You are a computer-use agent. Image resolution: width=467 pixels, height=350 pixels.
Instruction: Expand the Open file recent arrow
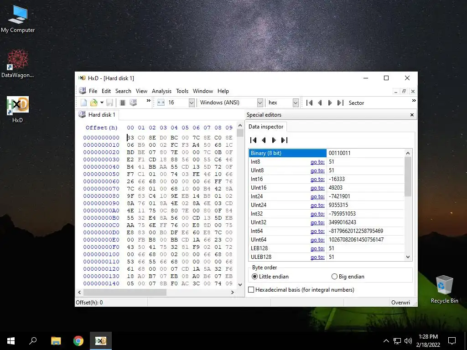pyautogui.click(x=102, y=103)
